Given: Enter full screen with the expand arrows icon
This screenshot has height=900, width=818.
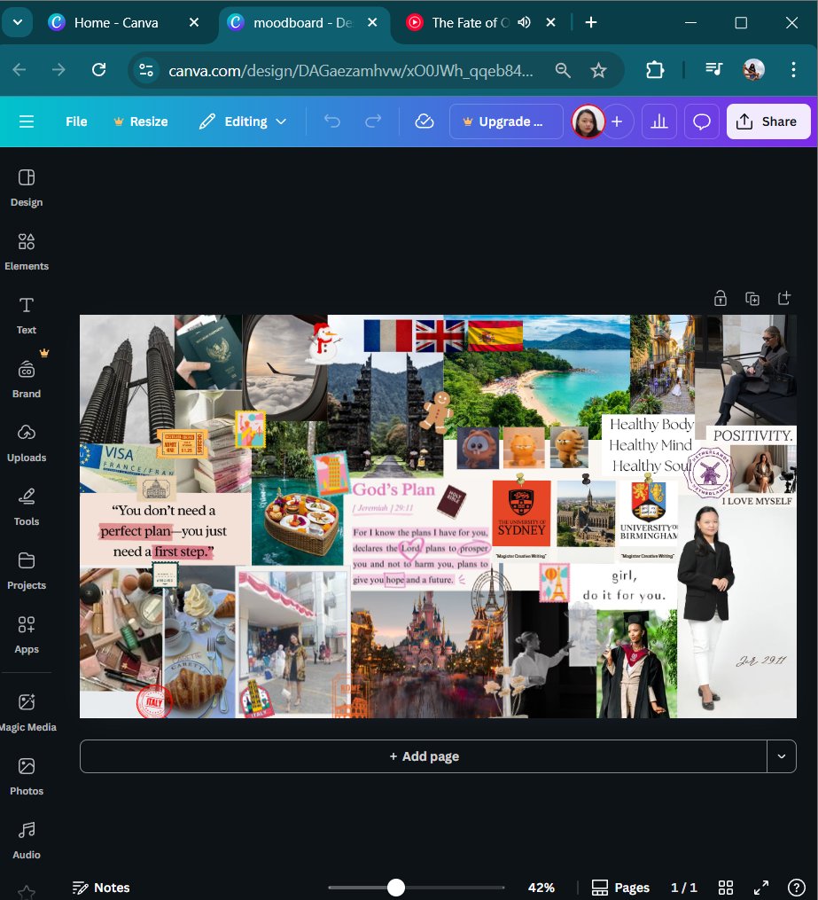Looking at the screenshot, I should [x=760, y=887].
